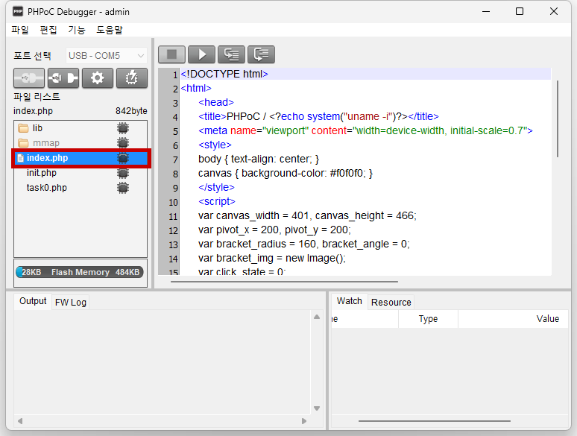Image resolution: width=577 pixels, height=436 pixels.
Task: Click line number 7 in the gutter
Action: coord(175,159)
